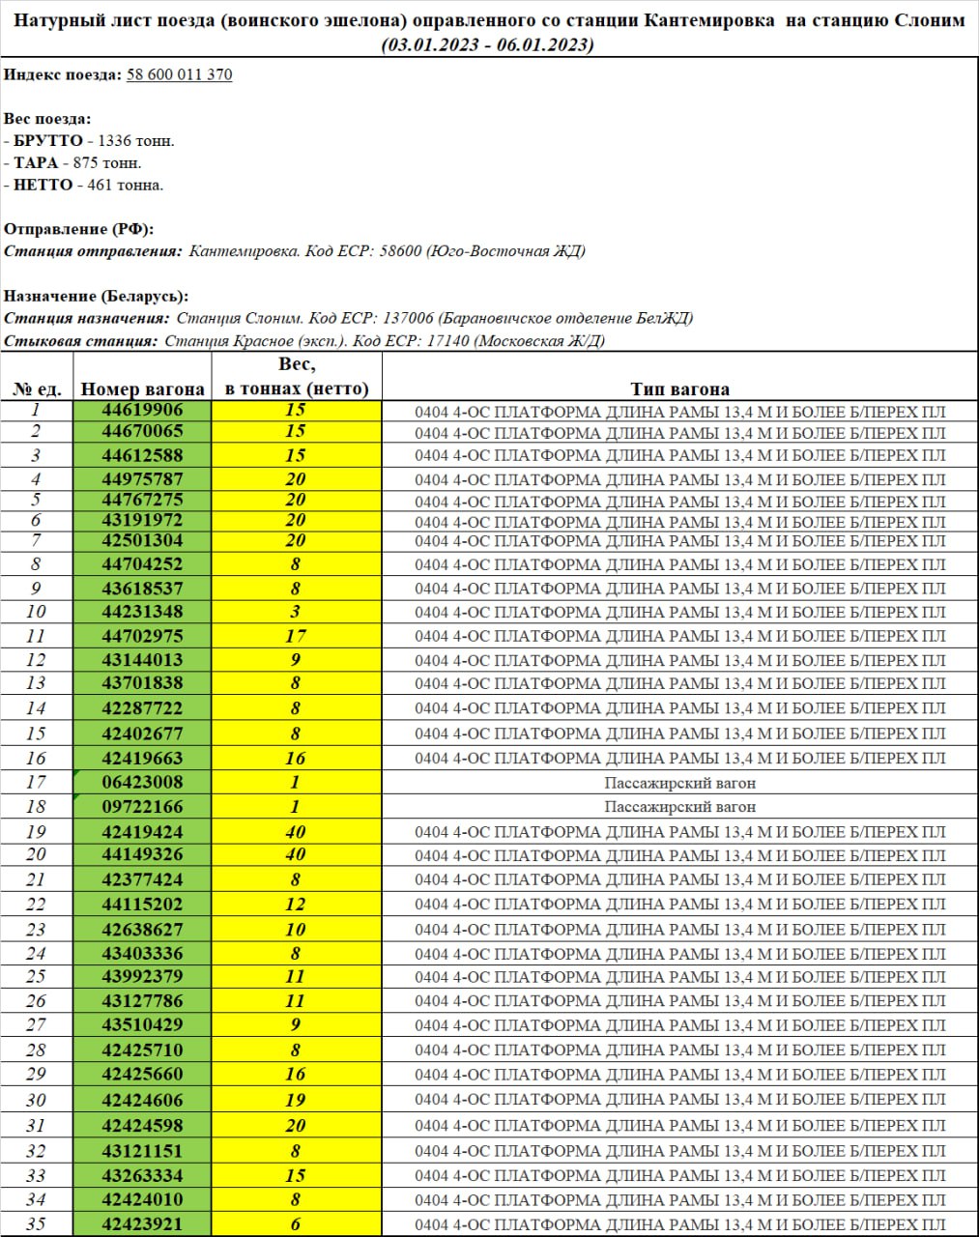979x1237 pixels.
Task: Click wagon number cell 09722166
Action: tap(142, 806)
